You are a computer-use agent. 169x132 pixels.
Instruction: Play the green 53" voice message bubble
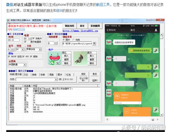tap(138, 75)
